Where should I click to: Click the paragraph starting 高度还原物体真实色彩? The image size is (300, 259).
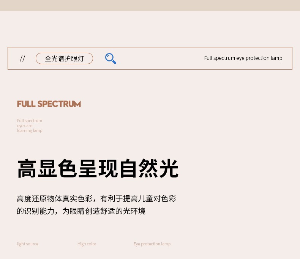(x=96, y=205)
